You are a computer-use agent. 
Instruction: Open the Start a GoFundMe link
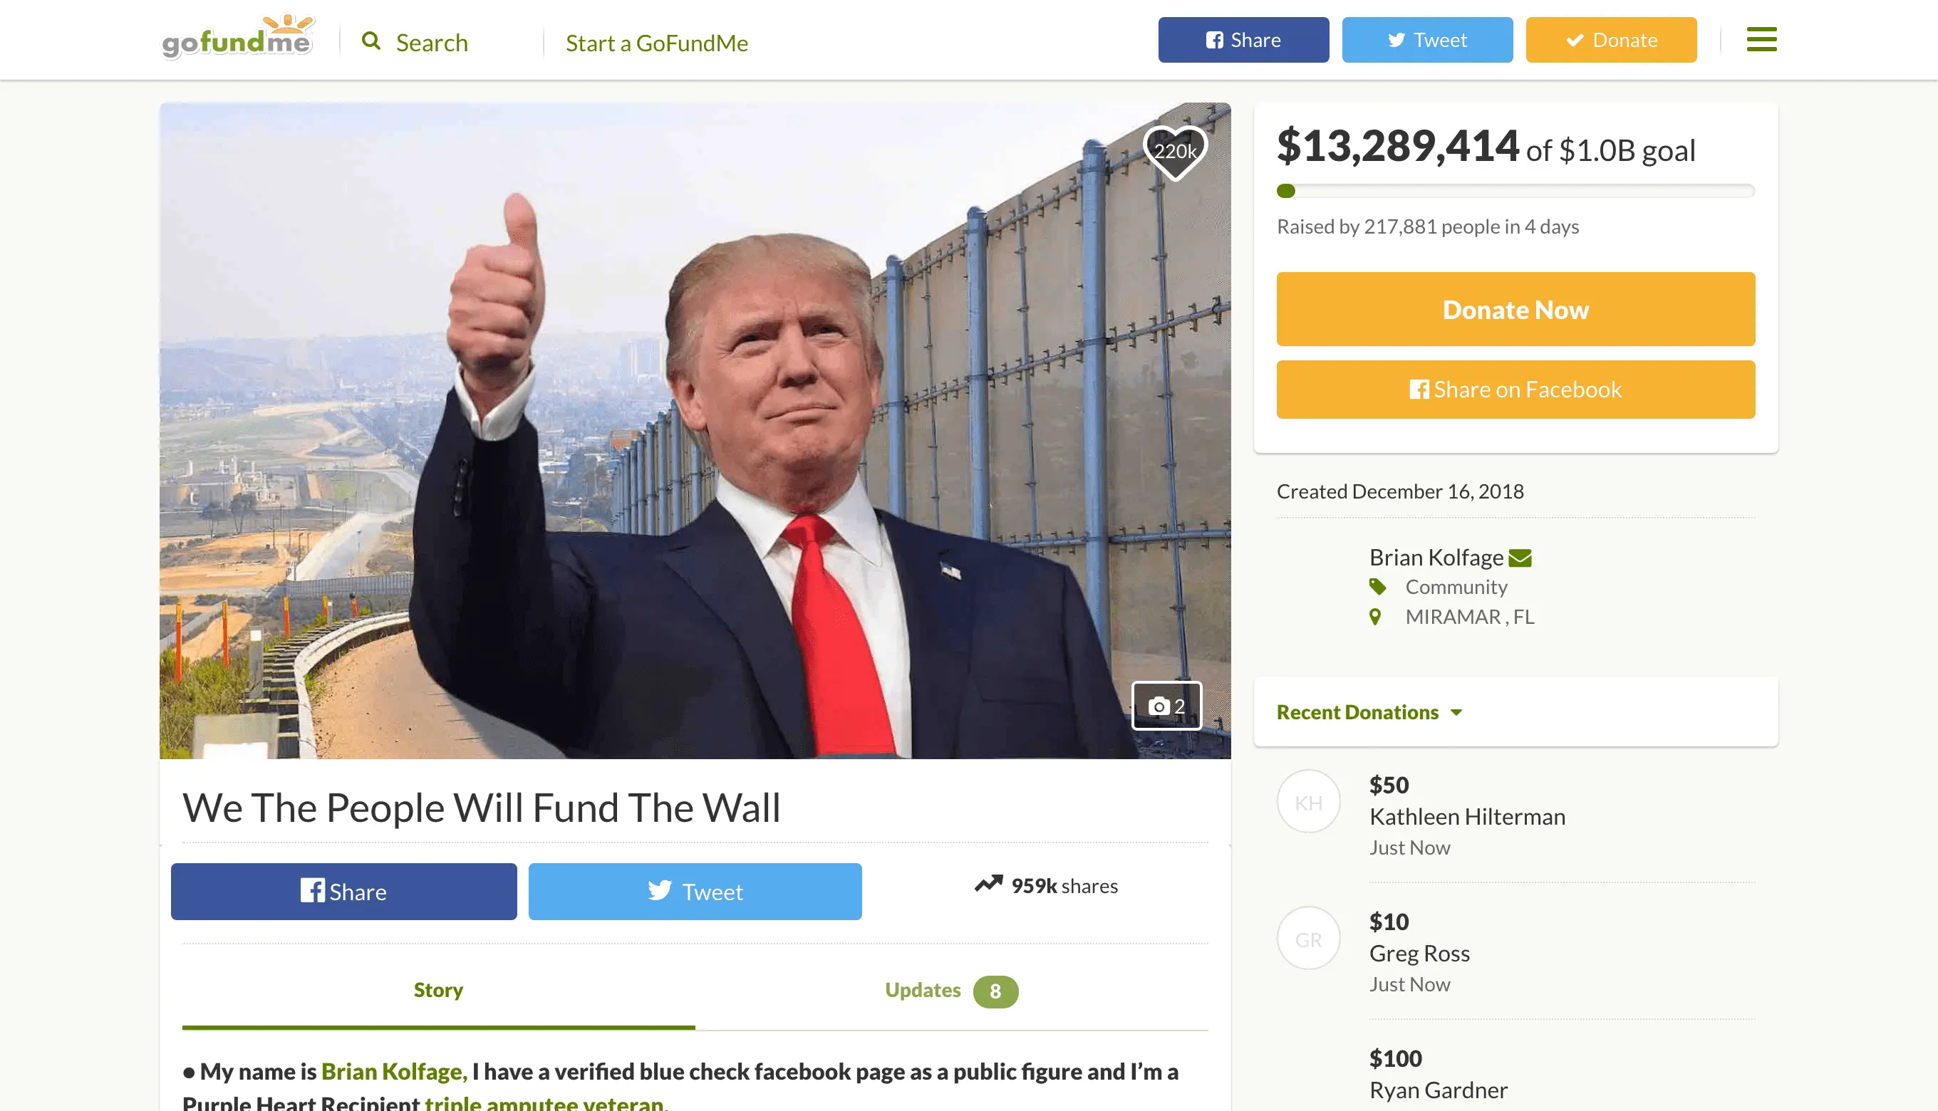click(x=656, y=43)
